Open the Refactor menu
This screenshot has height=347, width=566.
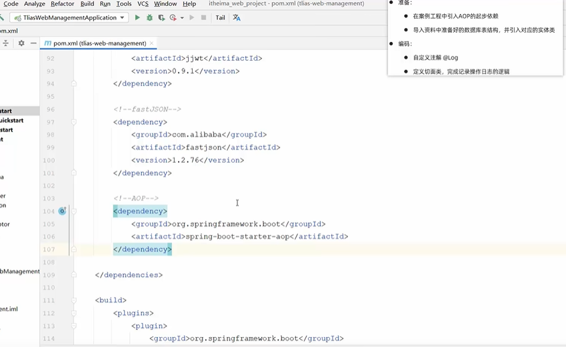point(63,3)
